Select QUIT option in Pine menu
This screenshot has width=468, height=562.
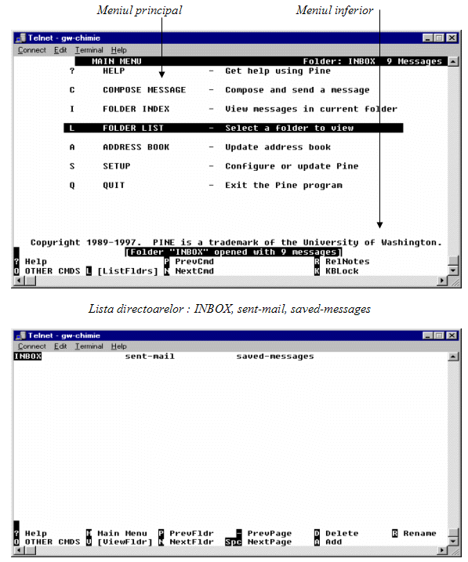click(114, 185)
